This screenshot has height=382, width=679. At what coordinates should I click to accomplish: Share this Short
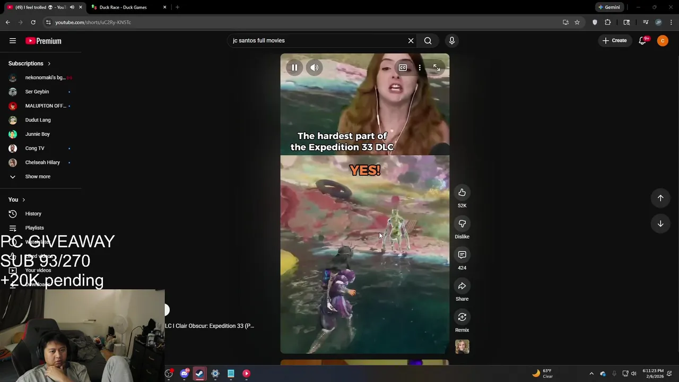coord(462,286)
